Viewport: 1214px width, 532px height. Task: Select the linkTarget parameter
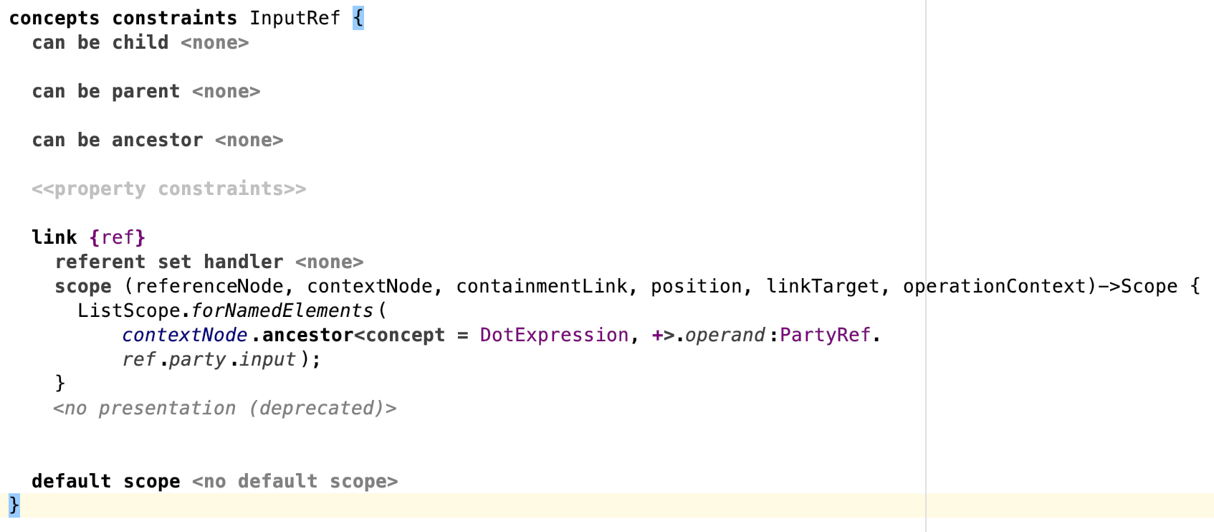tap(822, 287)
